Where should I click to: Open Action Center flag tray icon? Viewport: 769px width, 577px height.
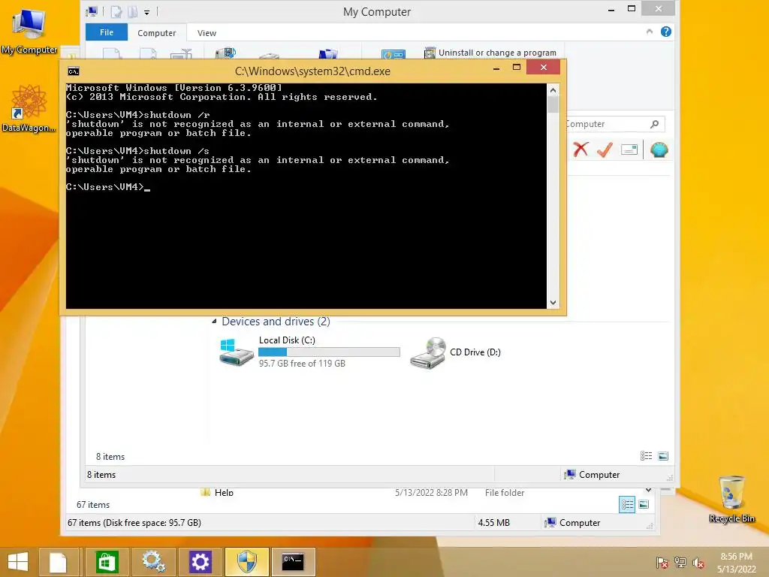pos(662,563)
